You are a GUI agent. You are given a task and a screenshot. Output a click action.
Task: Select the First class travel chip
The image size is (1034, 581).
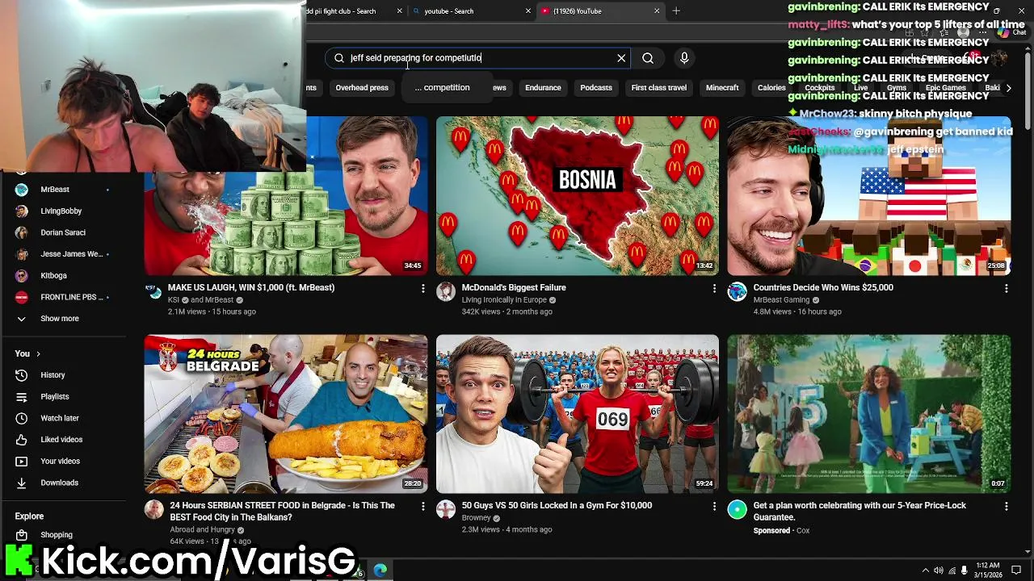(x=659, y=88)
